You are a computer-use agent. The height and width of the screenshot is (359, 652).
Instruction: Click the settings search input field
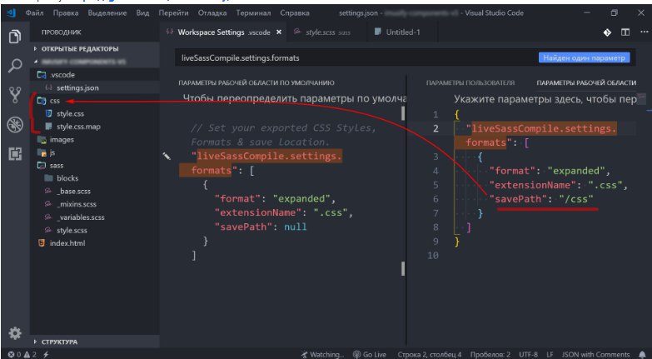(x=356, y=57)
